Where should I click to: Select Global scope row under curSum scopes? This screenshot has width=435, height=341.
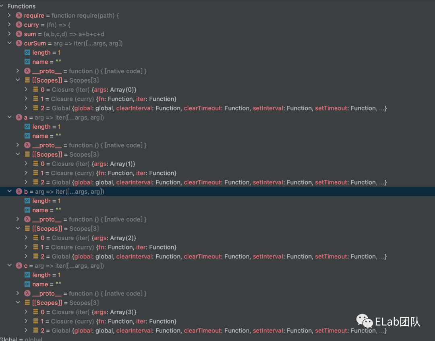click(217, 108)
